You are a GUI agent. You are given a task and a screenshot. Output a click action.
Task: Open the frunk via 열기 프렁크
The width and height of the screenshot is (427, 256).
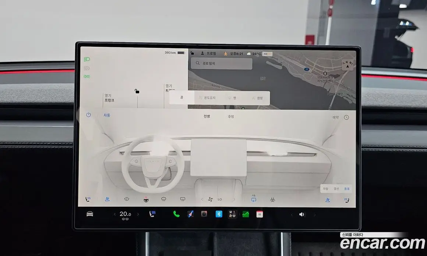point(109,98)
